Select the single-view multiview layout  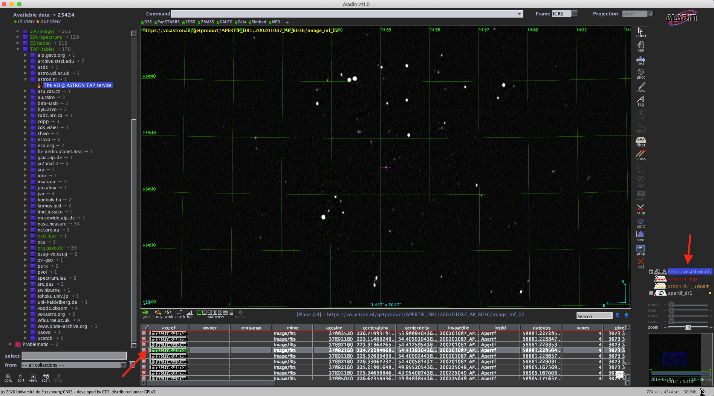(199, 312)
